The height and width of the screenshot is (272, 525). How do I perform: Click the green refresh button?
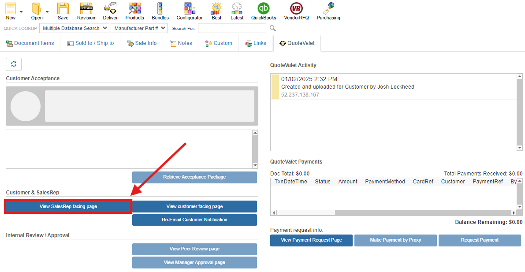coord(14,64)
